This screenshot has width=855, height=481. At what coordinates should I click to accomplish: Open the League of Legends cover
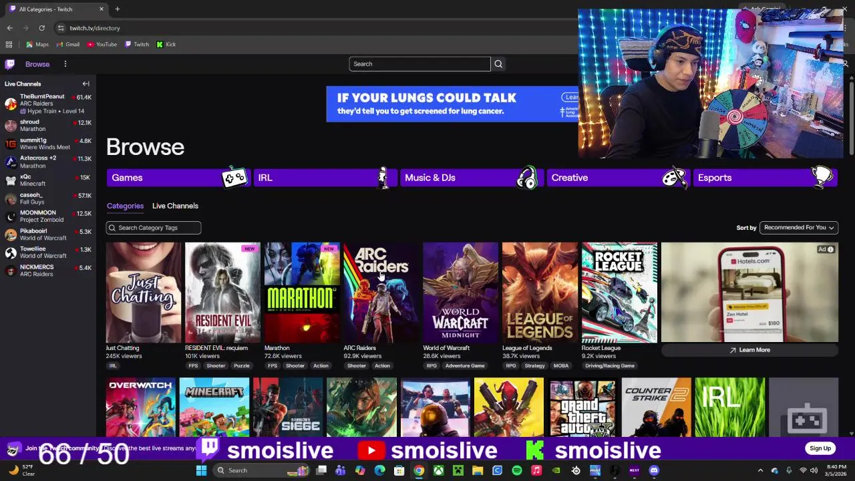540,293
